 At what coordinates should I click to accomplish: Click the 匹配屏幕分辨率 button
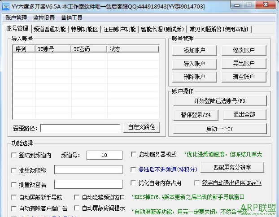232,167
